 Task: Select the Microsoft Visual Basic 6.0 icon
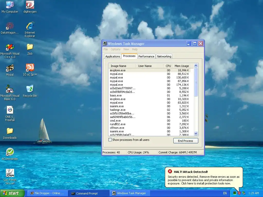[10, 93]
